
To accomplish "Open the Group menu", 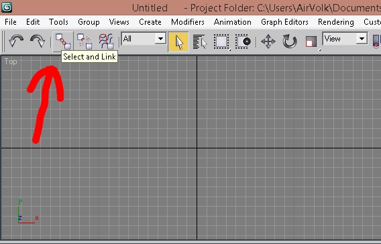I will click(89, 22).
